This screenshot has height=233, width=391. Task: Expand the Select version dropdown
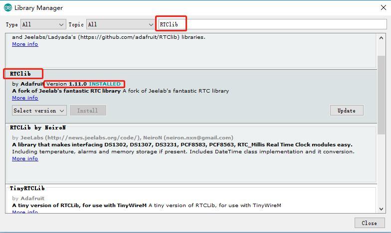(x=39, y=111)
